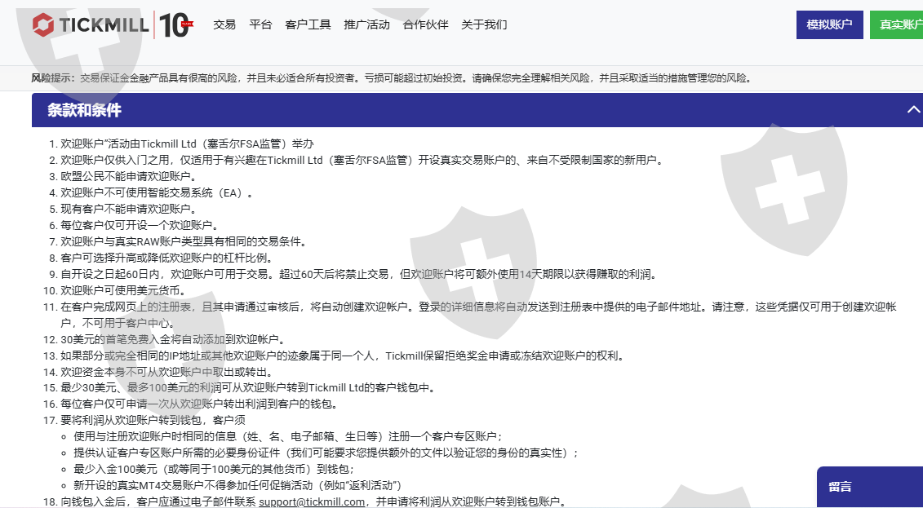Click the 10 years anniversary badge

pyautogui.click(x=176, y=25)
